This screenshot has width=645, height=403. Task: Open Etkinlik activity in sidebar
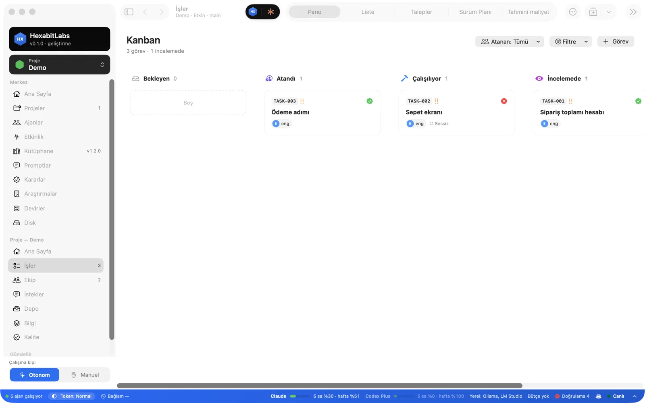(x=56, y=137)
